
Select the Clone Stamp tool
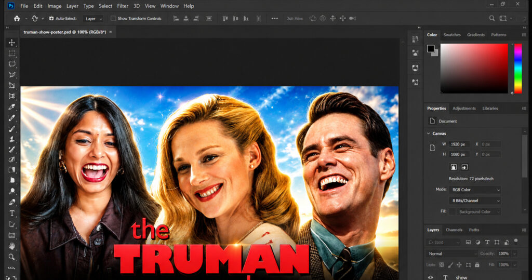coord(12,139)
